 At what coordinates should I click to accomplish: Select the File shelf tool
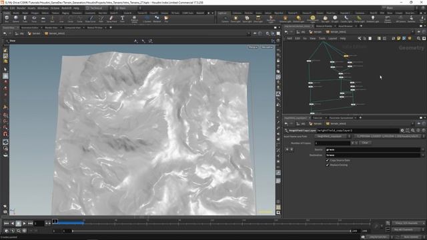point(166,19)
